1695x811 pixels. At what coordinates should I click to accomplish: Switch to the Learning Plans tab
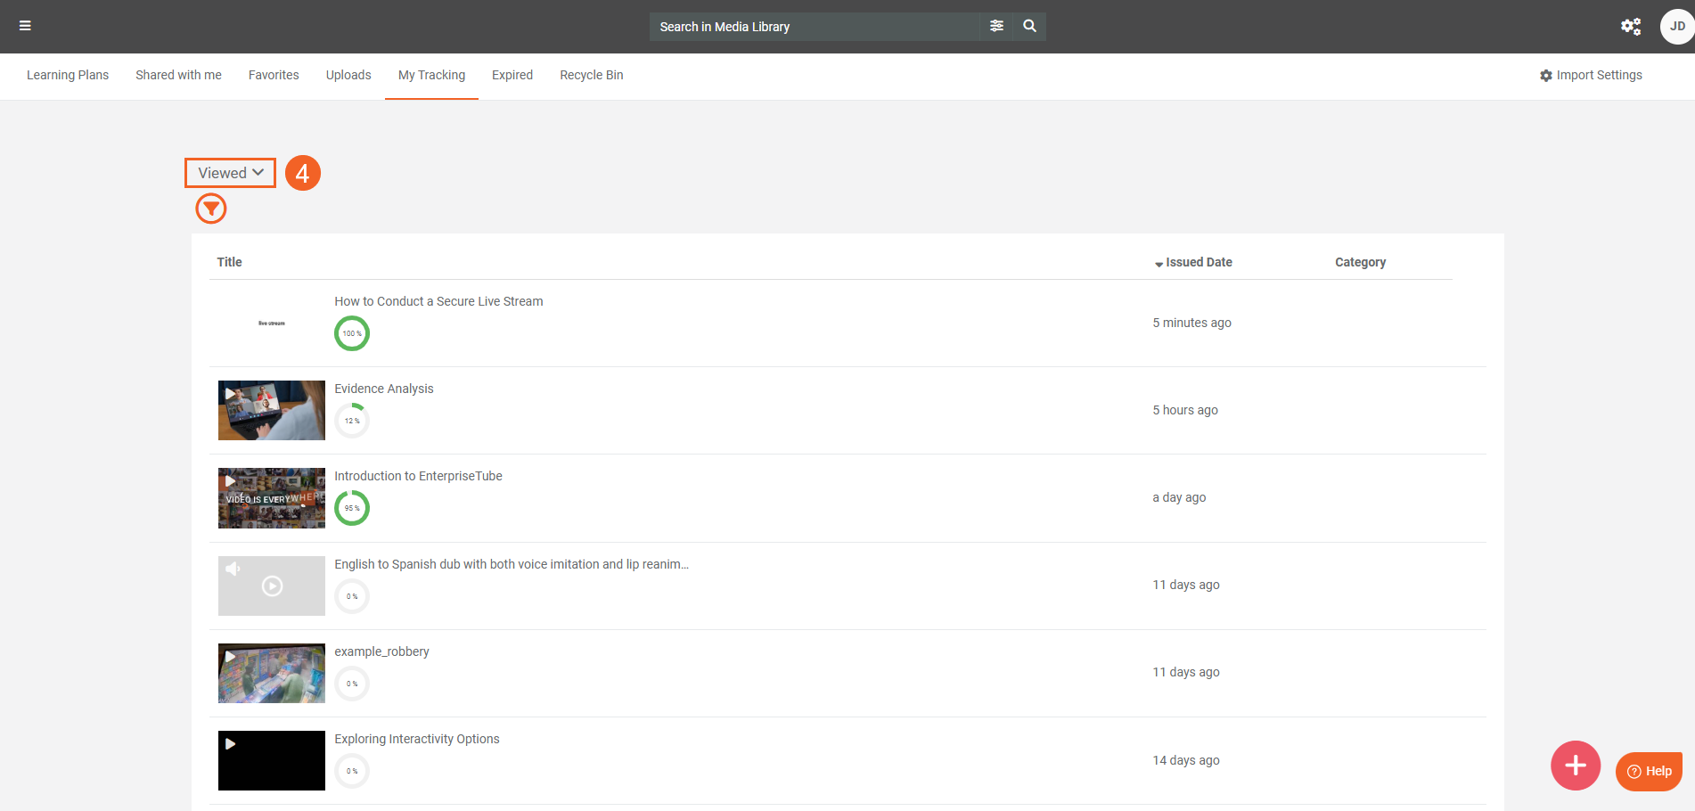[68, 76]
